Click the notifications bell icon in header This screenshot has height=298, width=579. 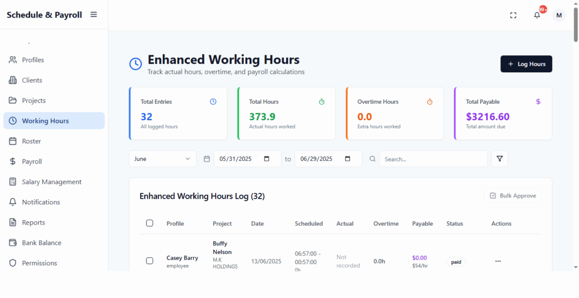coord(537,15)
